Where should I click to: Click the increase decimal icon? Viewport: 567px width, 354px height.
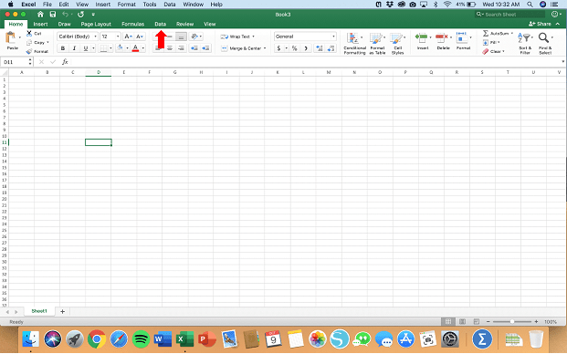[x=320, y=48]
